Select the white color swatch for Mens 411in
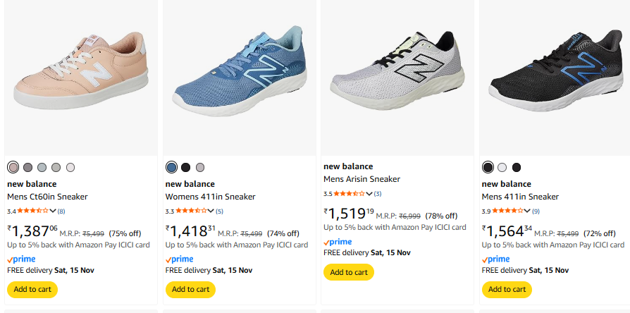The width and height of the screenshot is (630, 313). click(502, 167)
